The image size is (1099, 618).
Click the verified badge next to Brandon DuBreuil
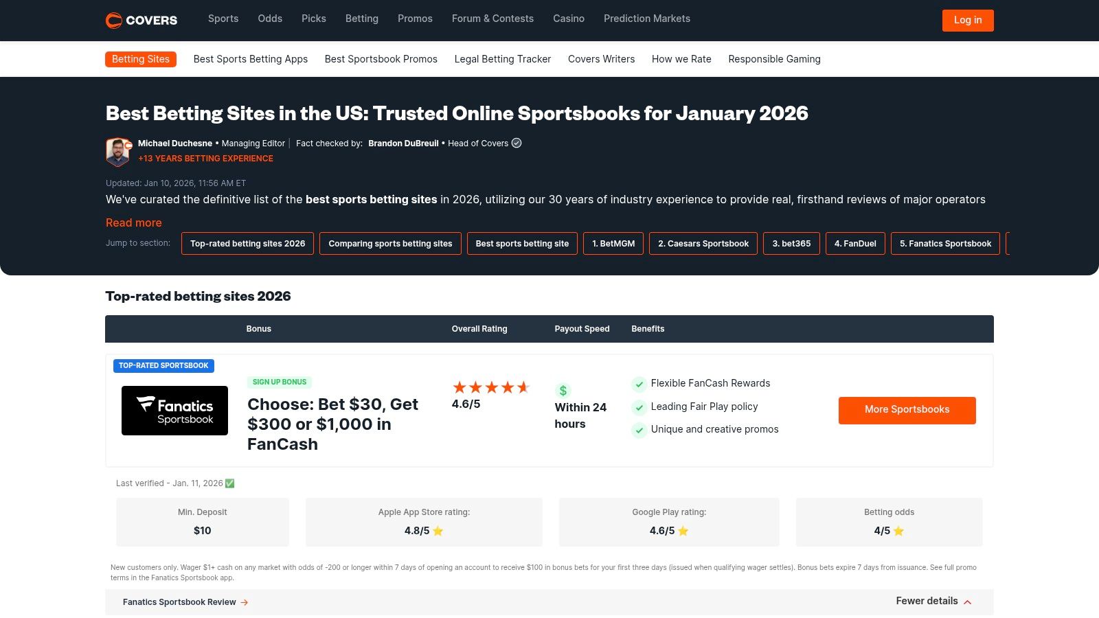[x=517, y=143]
